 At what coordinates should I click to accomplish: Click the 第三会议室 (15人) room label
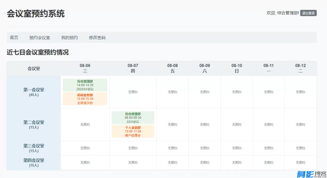34,148
